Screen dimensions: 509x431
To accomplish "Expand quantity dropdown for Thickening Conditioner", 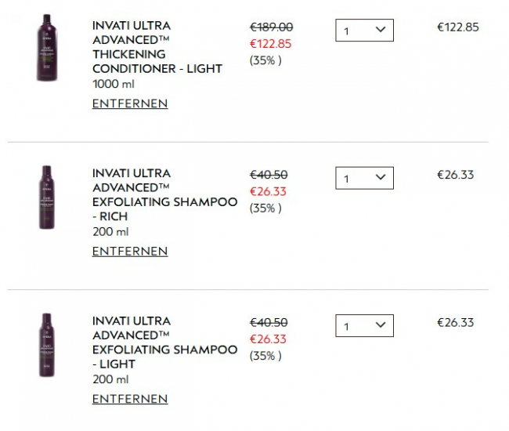I will pos(364,31).
